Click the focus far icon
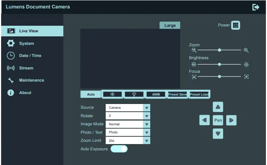 click(246, 76)
